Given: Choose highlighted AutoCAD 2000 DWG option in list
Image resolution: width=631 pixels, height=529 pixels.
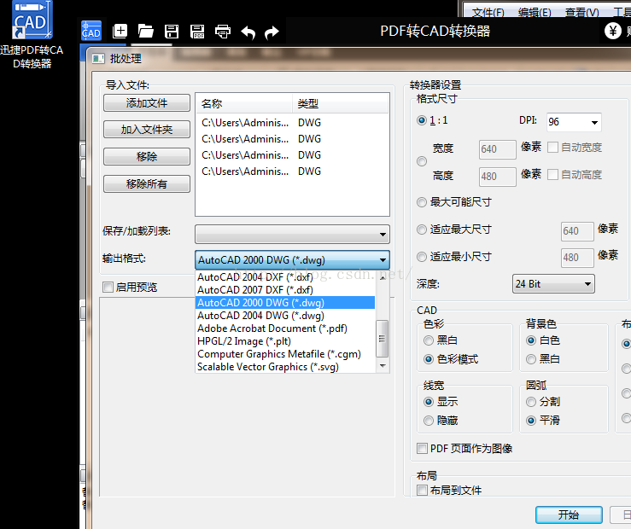Looking at the screenshot, I should coord(285,303).
